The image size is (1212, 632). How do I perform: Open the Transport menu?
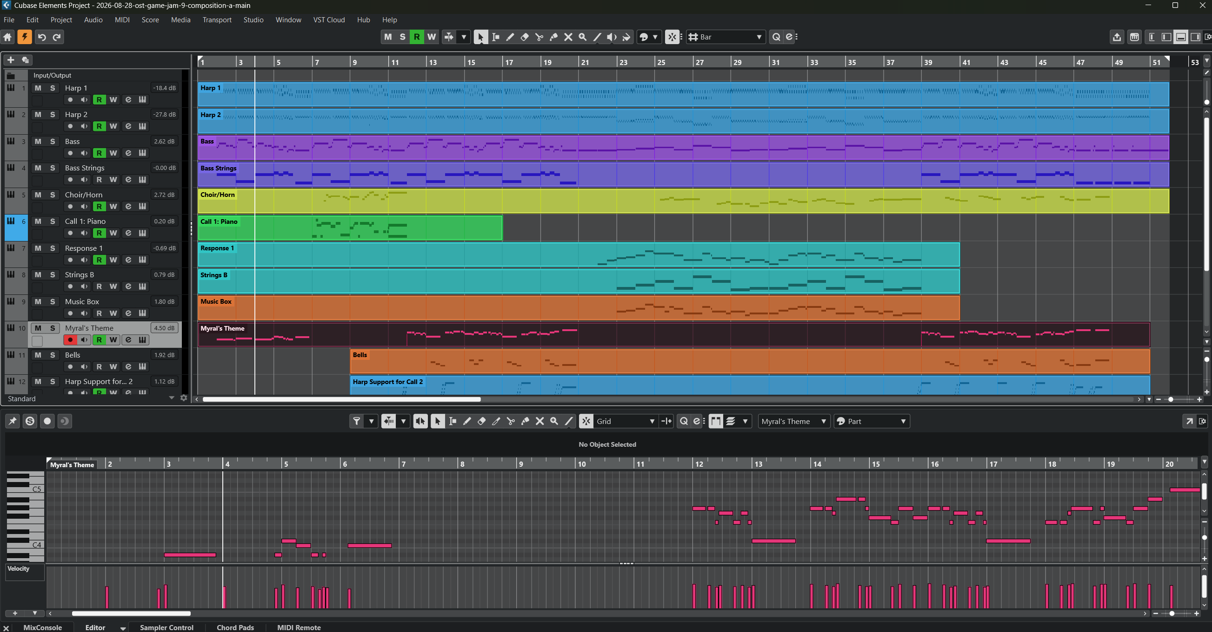point(217,20)
